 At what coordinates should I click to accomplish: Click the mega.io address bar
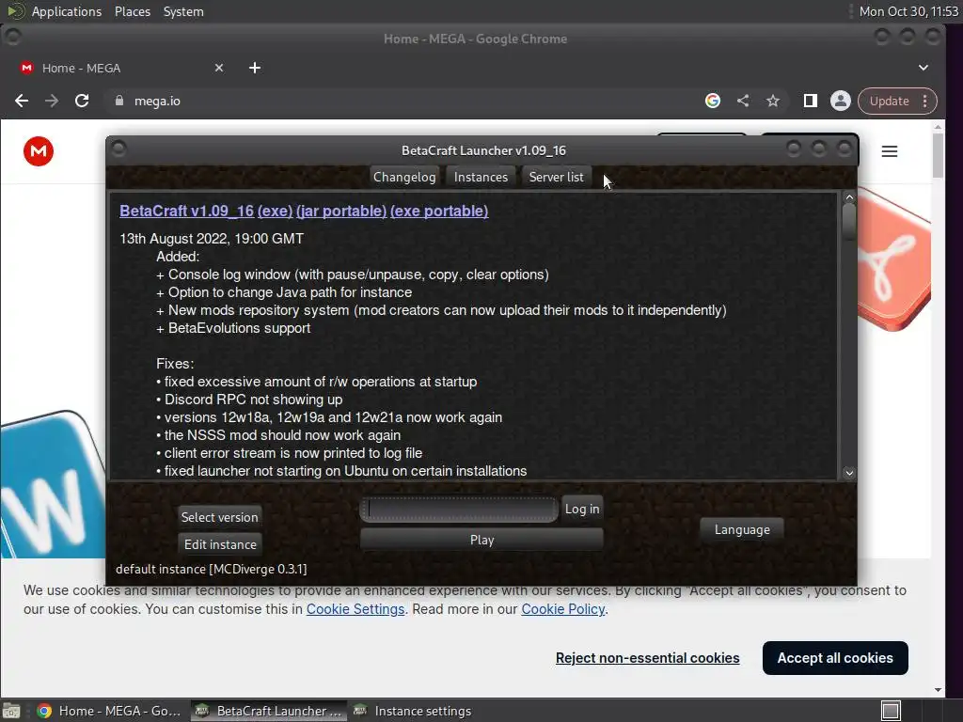pos(405,101)
